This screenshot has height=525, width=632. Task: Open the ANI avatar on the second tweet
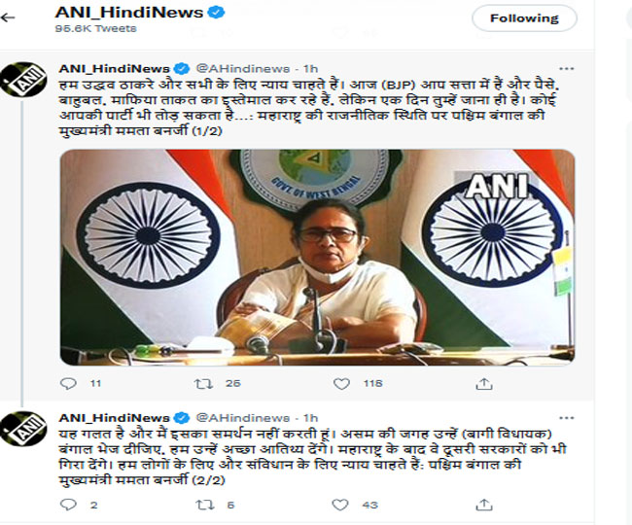[23, 429]
